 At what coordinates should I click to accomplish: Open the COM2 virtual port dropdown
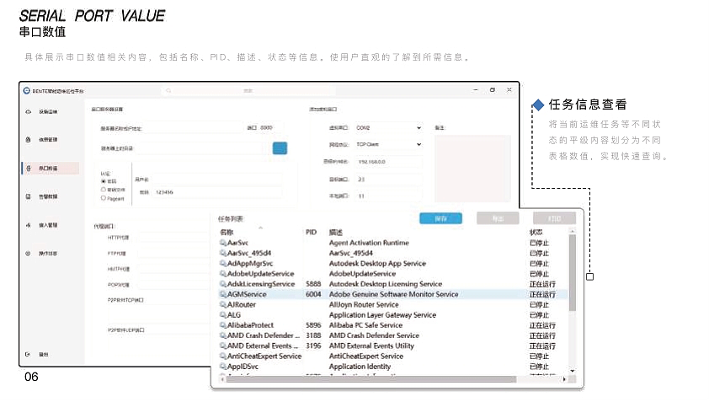click(388, 127)
